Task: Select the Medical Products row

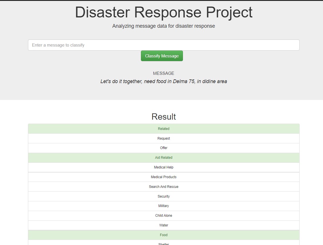Action: (164, 177)
